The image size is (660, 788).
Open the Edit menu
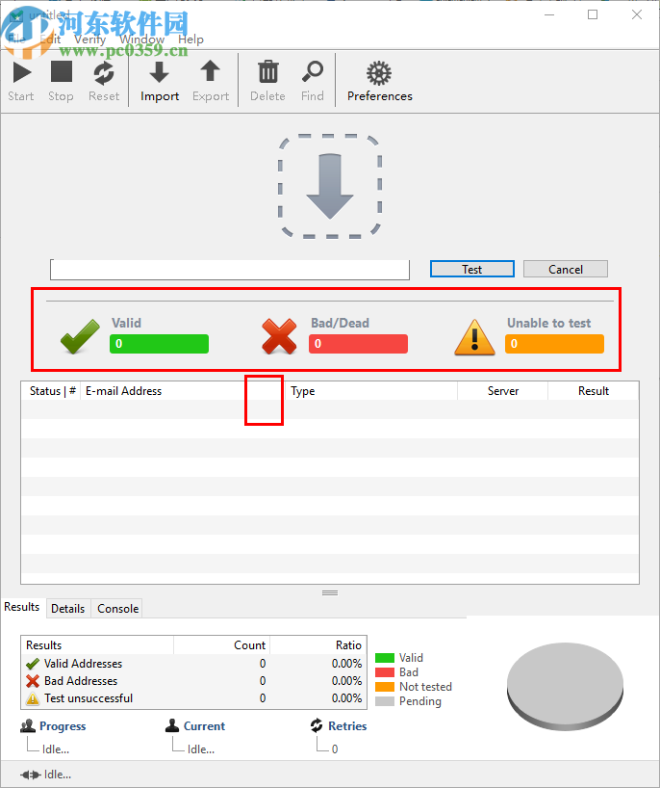[50, 39]
